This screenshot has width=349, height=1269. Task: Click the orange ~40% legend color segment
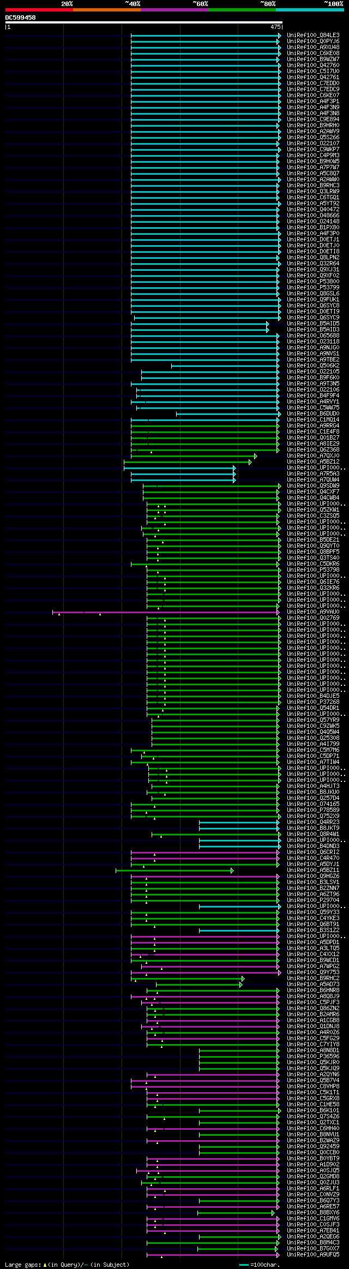click(x=106, y=10)
